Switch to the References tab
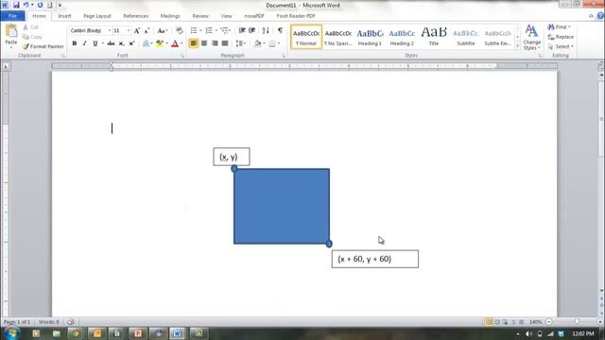This screenshot has height=340, width=605. [136, 16]
